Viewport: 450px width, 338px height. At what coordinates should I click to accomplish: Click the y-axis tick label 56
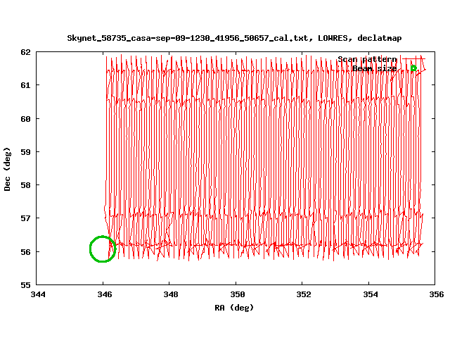point(25,252)
